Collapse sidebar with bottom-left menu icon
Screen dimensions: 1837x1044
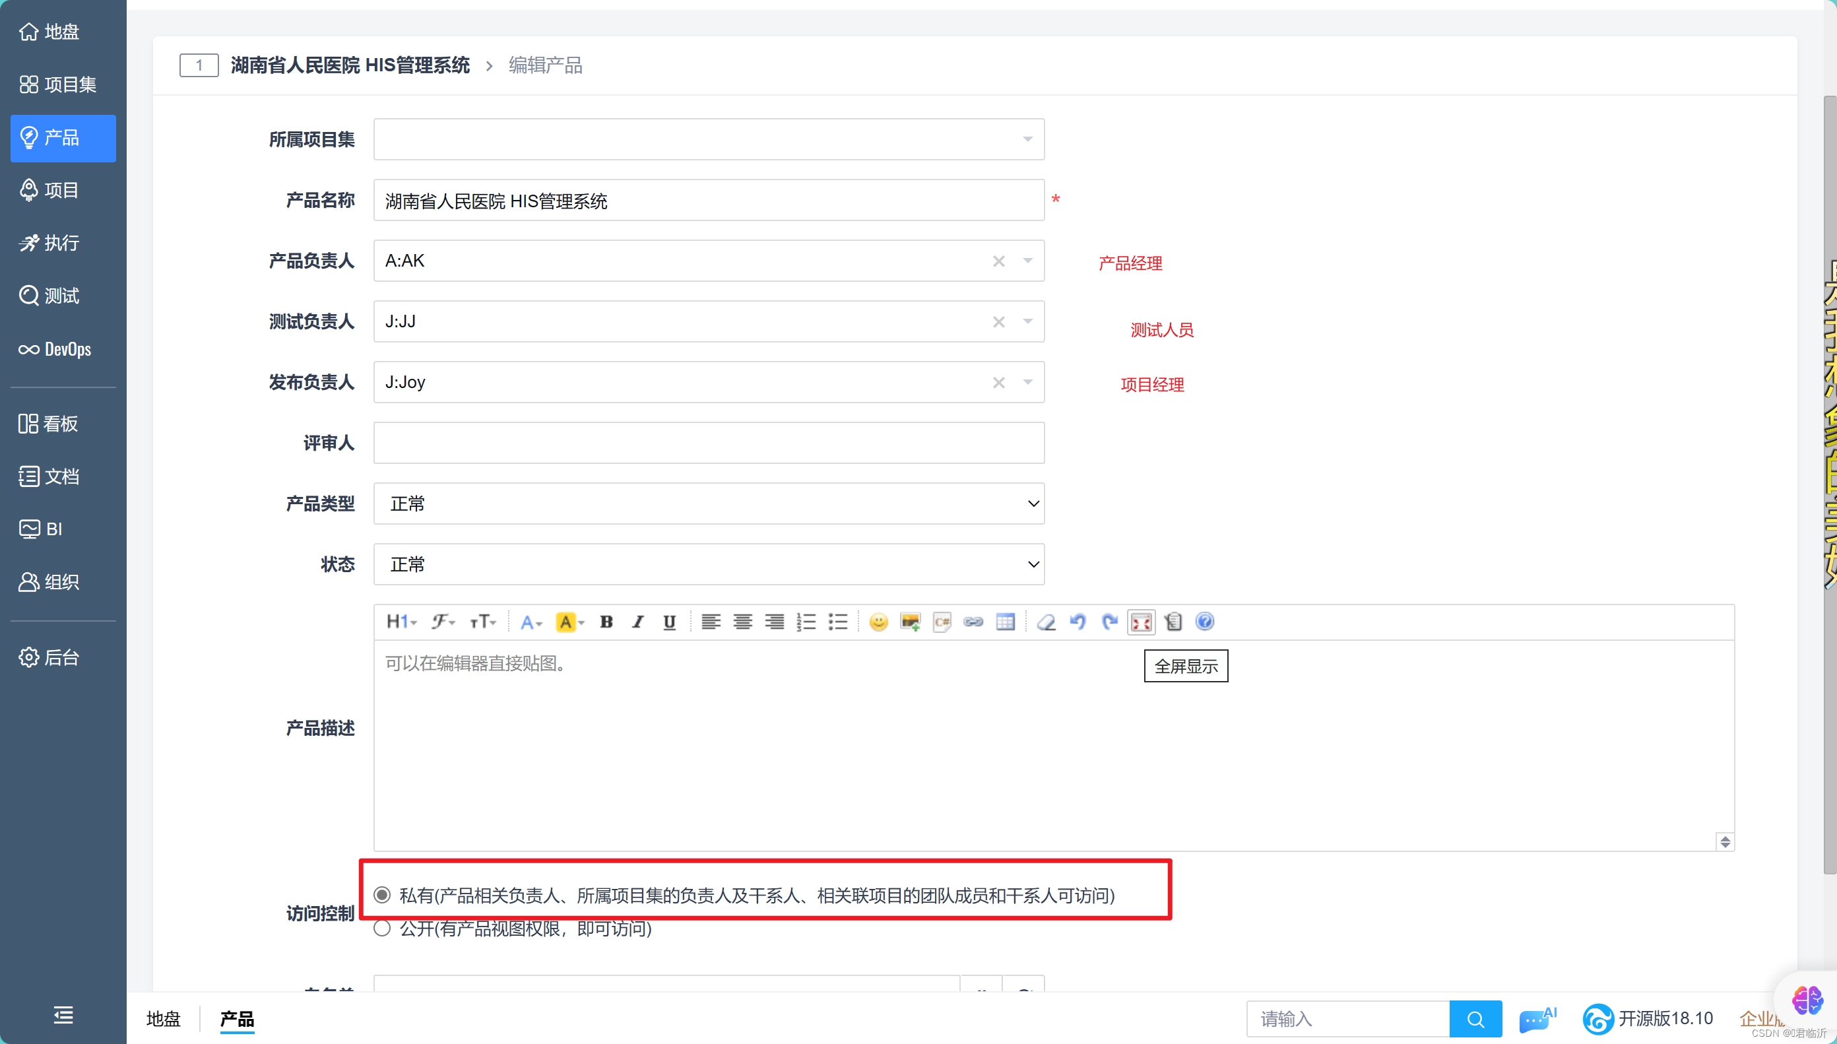pos(63,1014)
